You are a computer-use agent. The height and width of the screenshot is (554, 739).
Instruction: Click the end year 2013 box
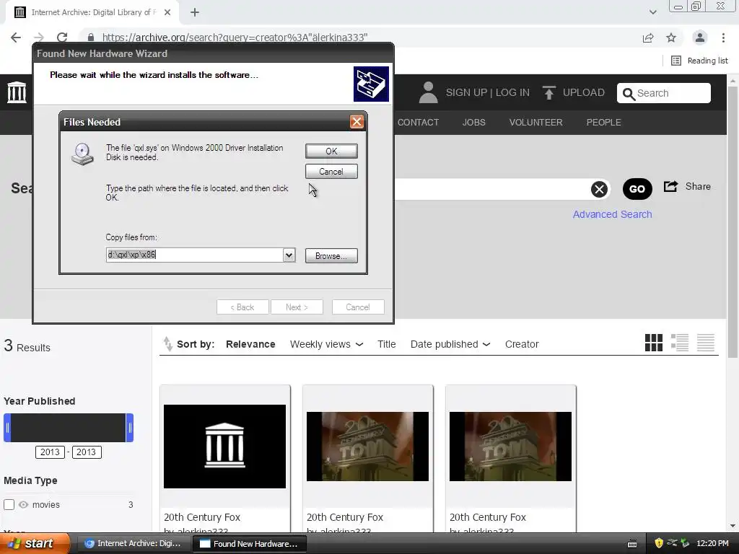[x=87, y=452]
